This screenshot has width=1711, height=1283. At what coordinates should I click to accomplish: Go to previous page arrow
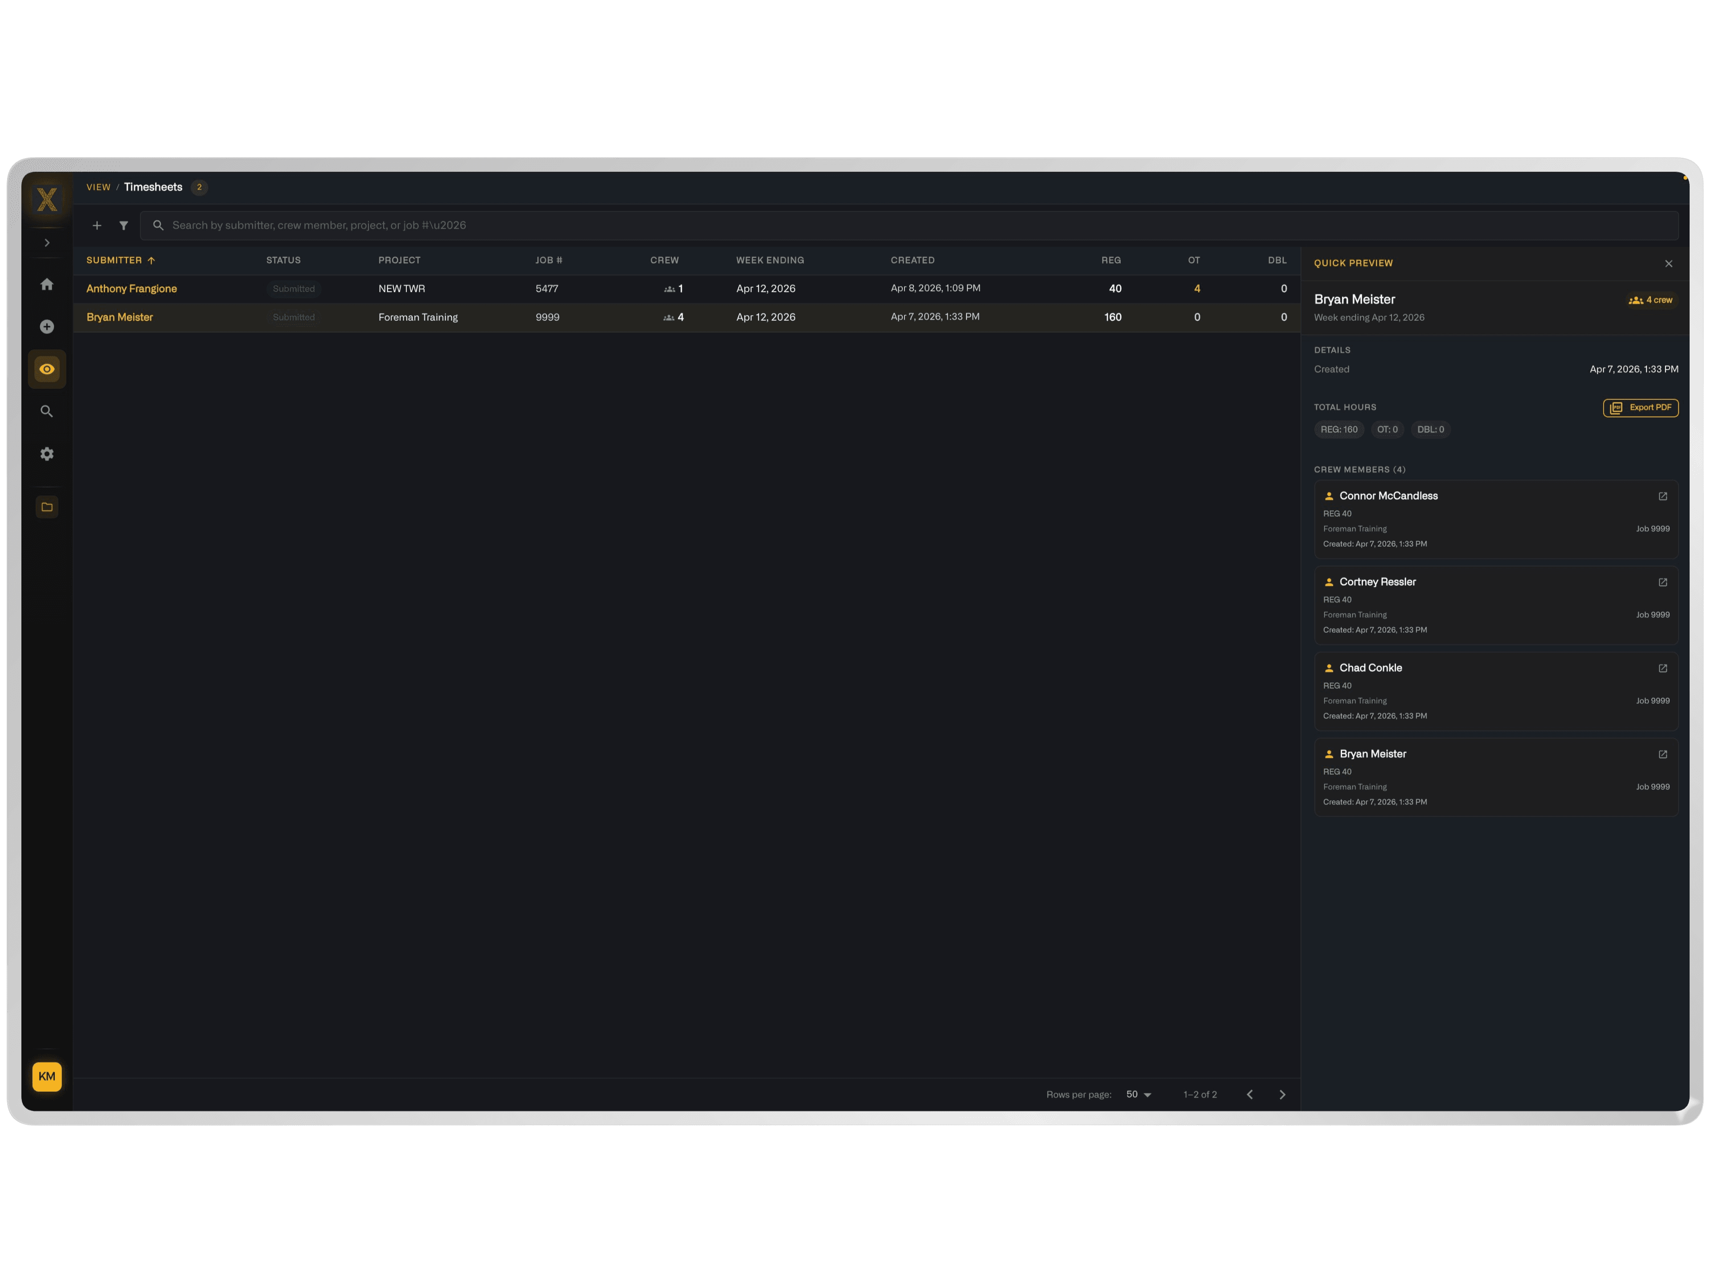click(1249, 1094)
